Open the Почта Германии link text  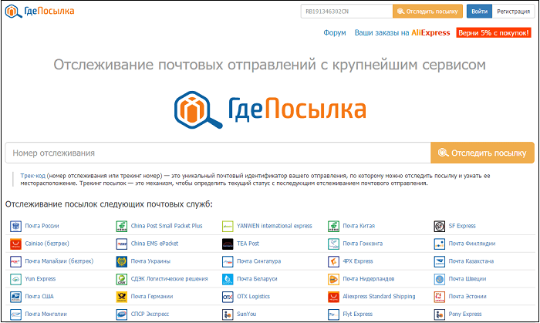click(x=152, y=297)
